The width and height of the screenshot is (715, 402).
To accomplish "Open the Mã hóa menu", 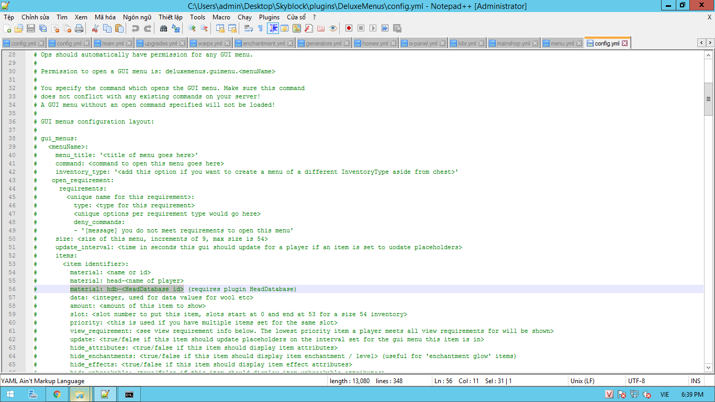I will [x=105, y=17].
